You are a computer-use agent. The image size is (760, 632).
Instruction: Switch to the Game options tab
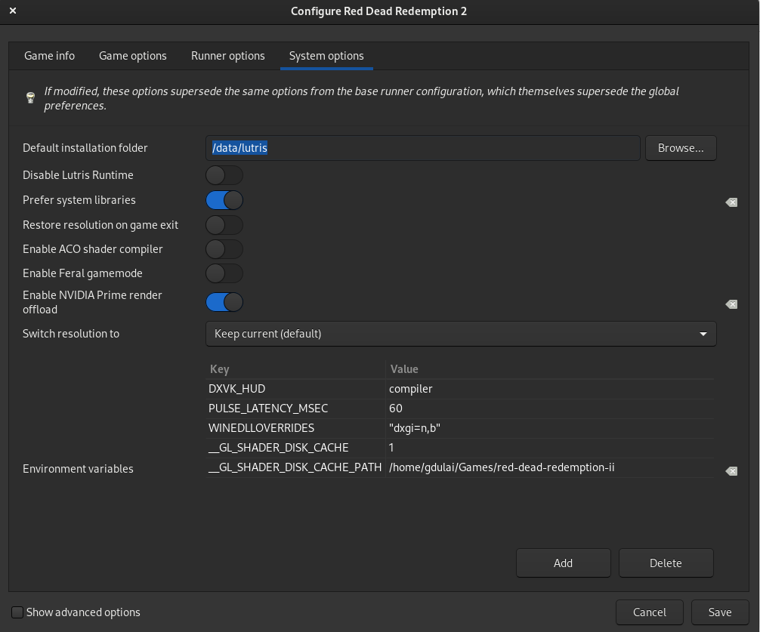(133, 56)
